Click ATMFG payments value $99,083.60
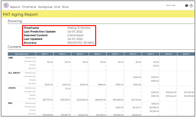196x117 pixels. point(118,100)
